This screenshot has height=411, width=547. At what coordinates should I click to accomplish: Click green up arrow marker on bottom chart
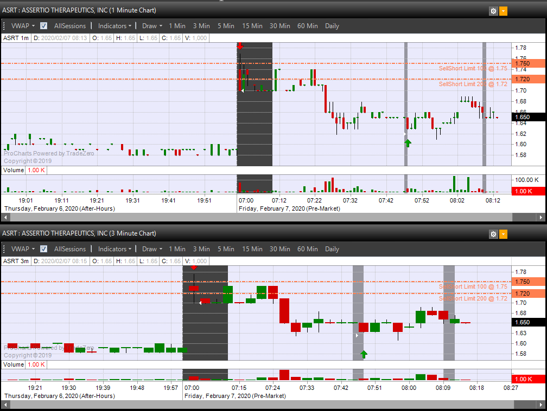point(364,354)
